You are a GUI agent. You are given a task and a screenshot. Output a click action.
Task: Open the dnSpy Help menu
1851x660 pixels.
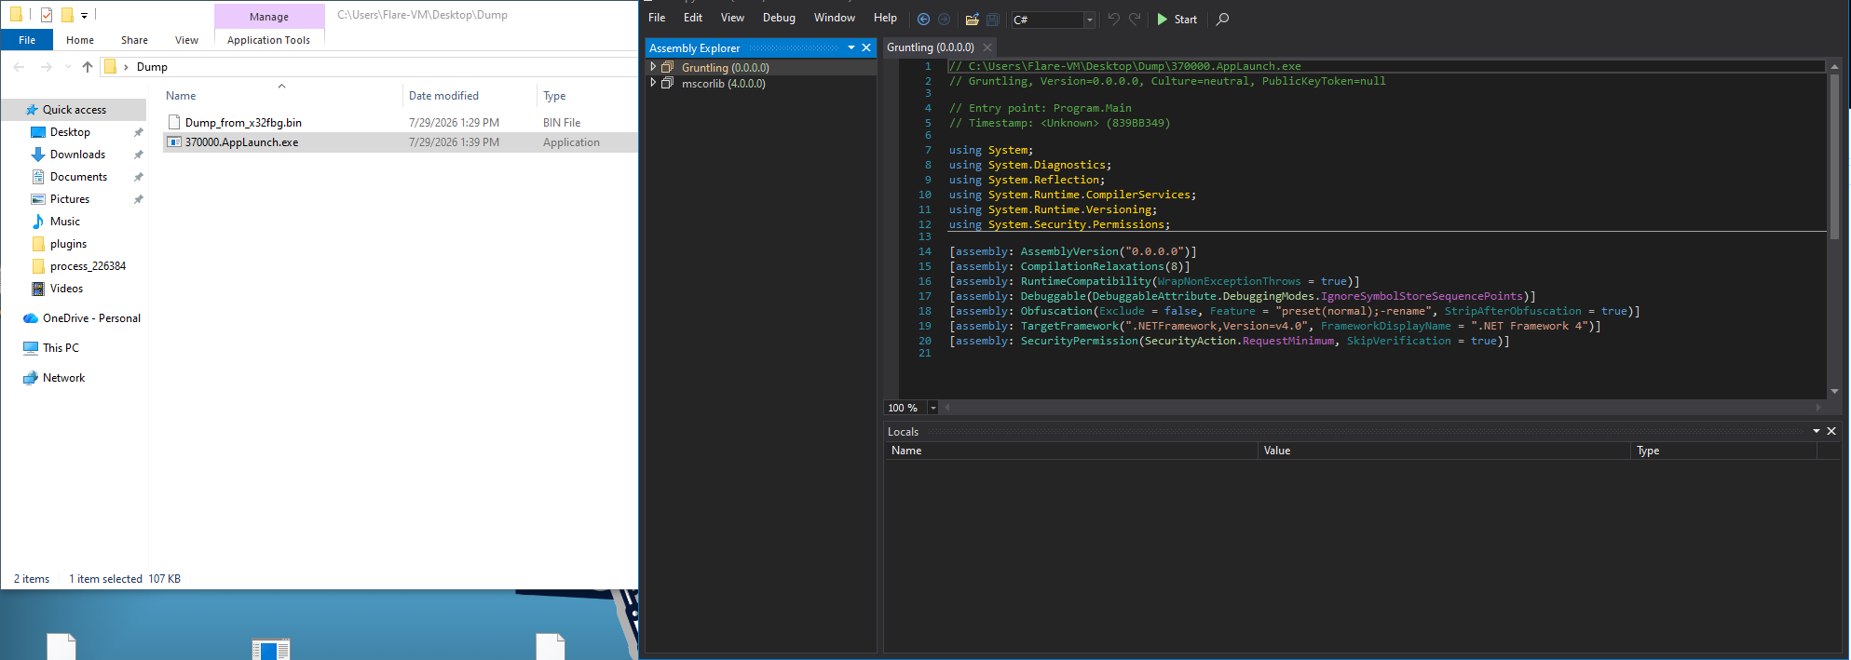[885, 18]
